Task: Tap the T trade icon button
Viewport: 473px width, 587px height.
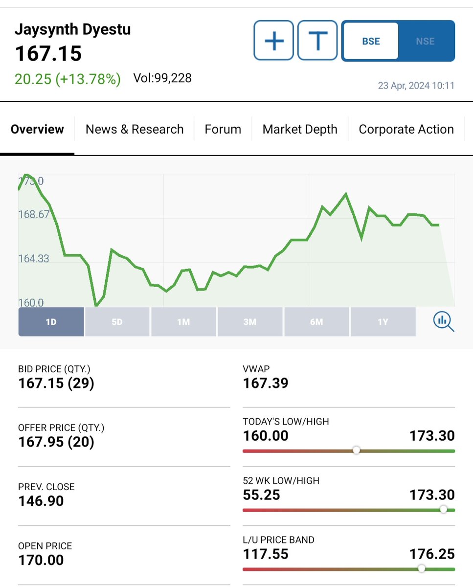Action: pos(317,40)
